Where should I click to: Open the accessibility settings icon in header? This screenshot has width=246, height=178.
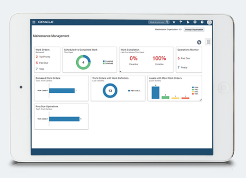195,22
